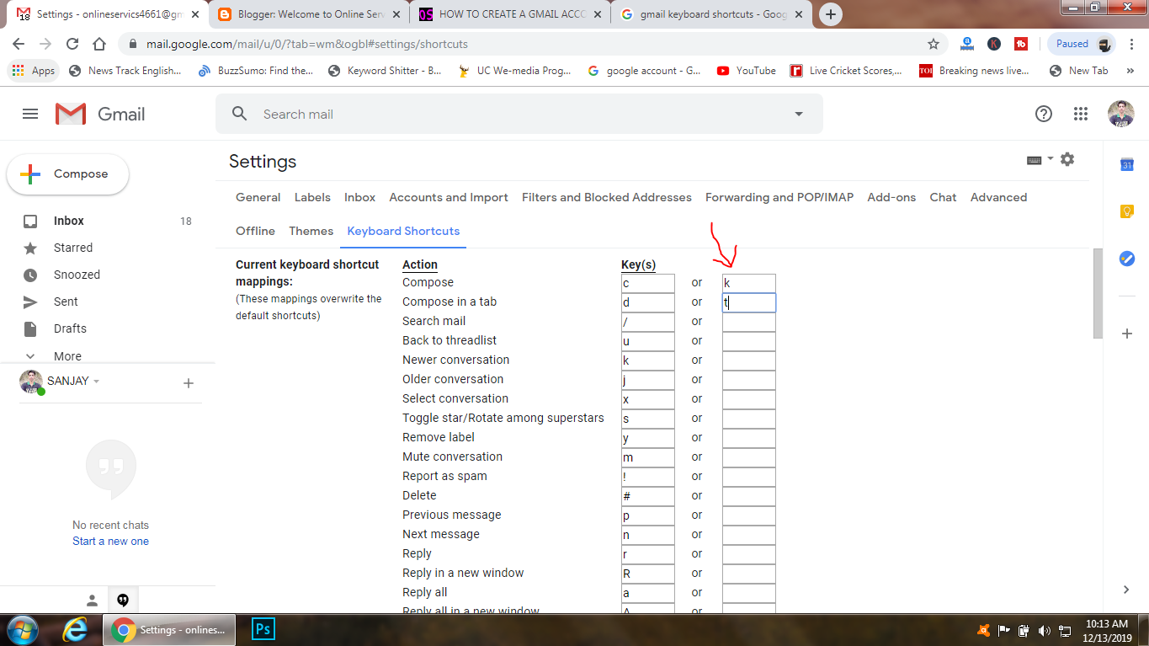1149x646 pixels.
Task: Open the Settings gear icon
Action: [x=1067, y=158]
